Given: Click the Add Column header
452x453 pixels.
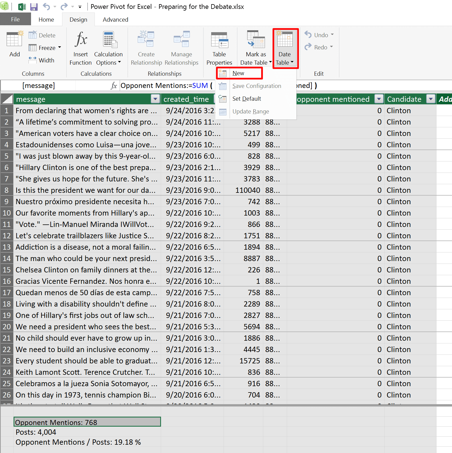Looking at the screenshot, I should (x=444, y=99).
